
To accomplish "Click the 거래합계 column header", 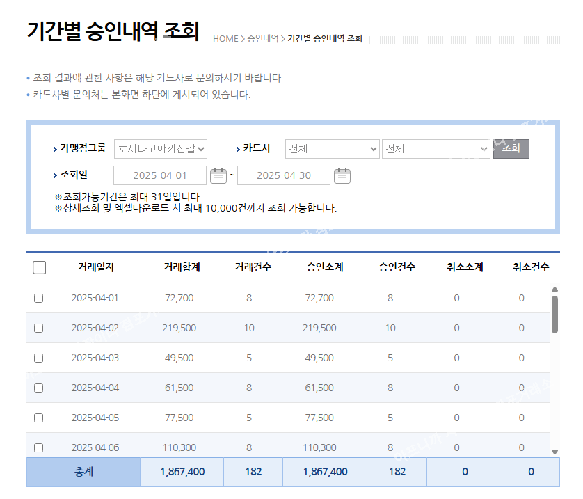I will 182,267.
